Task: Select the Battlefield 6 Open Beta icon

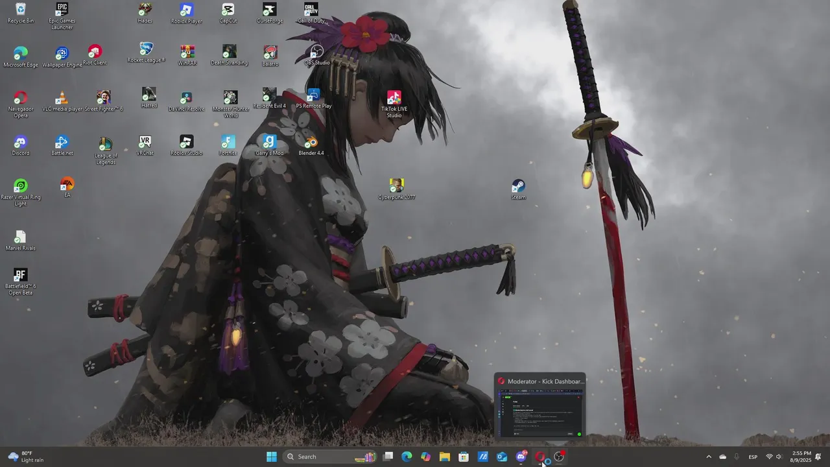Action: click(21, 281)
